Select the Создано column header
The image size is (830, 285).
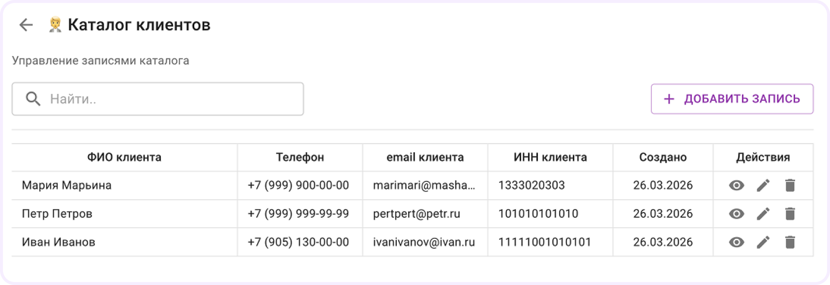pos(663,157)
